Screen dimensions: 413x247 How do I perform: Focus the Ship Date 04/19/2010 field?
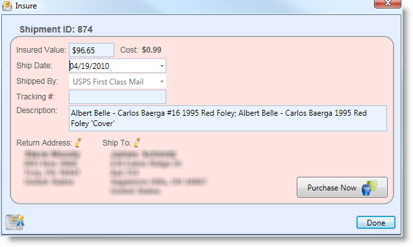click(118, 66)
